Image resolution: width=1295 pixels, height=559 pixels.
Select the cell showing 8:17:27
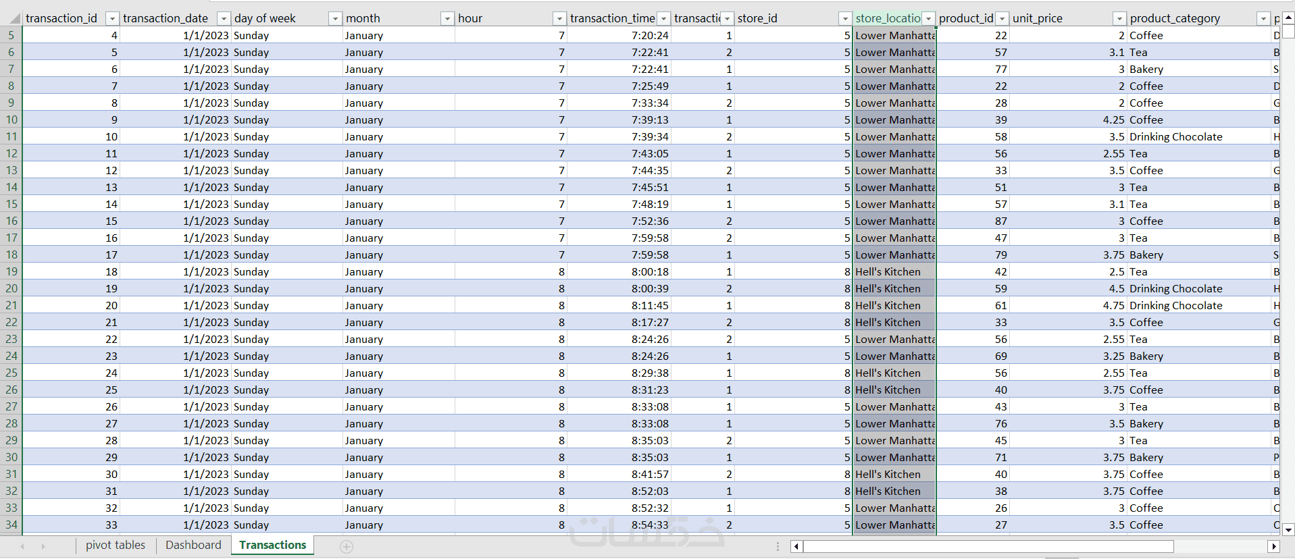click(619, 322)
